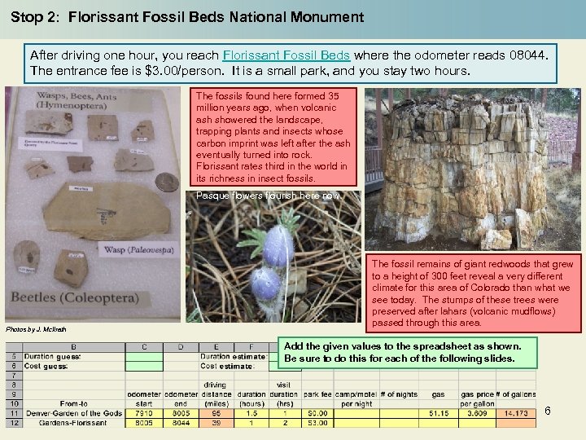
Task: Click the empty orange gallons cell in row 12
Action: 516,423
